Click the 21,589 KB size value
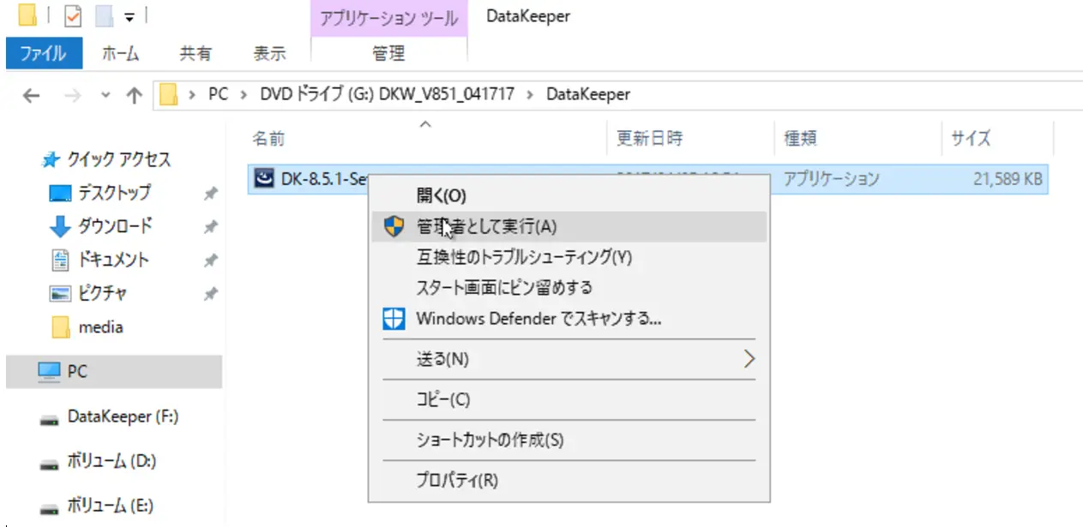This screenshot has height=527, width=1083. (1008, 179)
